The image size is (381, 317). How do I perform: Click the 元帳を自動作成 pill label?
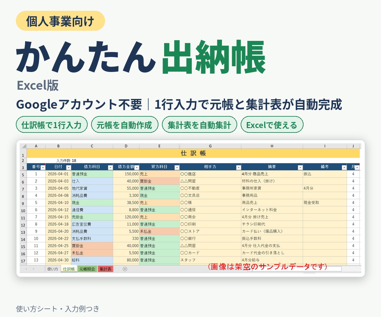(124, 125)
